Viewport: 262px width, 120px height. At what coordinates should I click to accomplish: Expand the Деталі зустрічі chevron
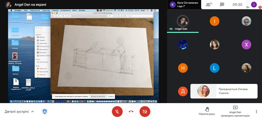pyautogui.click(x=32, y=112)
